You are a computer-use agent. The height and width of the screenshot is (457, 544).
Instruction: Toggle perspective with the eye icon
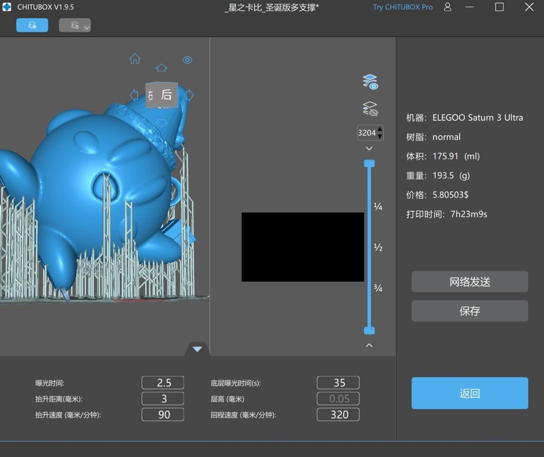[x=188, y=60]
